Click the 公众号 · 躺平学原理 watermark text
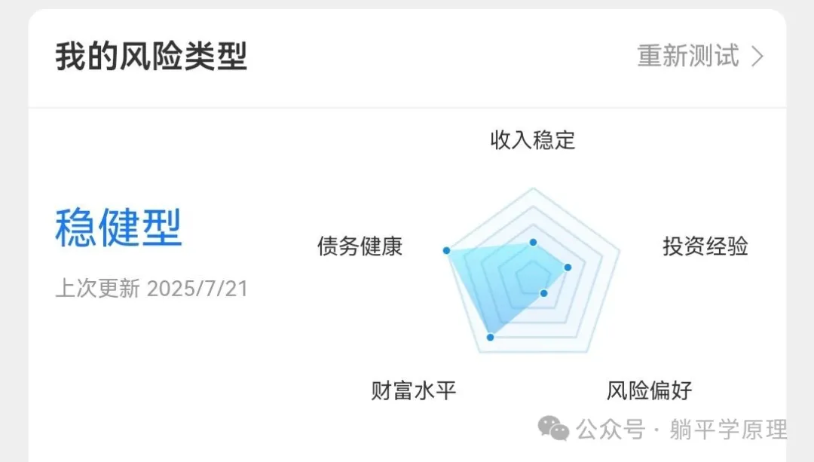The height and width of the screenshot is (462, 814). [681, 430]
